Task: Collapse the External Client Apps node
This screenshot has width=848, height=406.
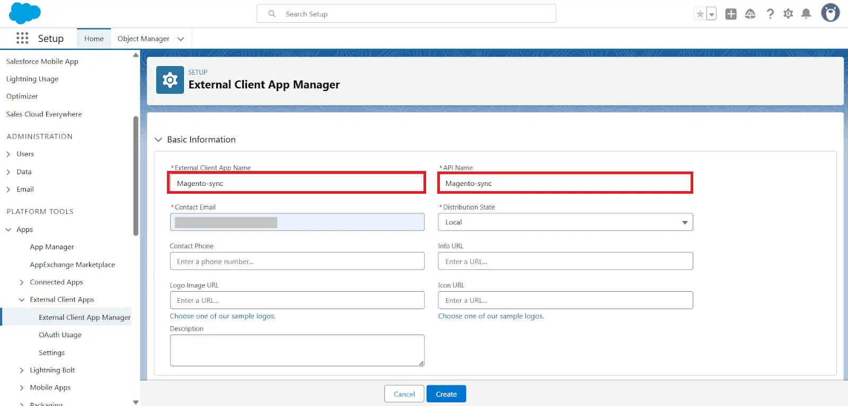Action: [22, 300]
